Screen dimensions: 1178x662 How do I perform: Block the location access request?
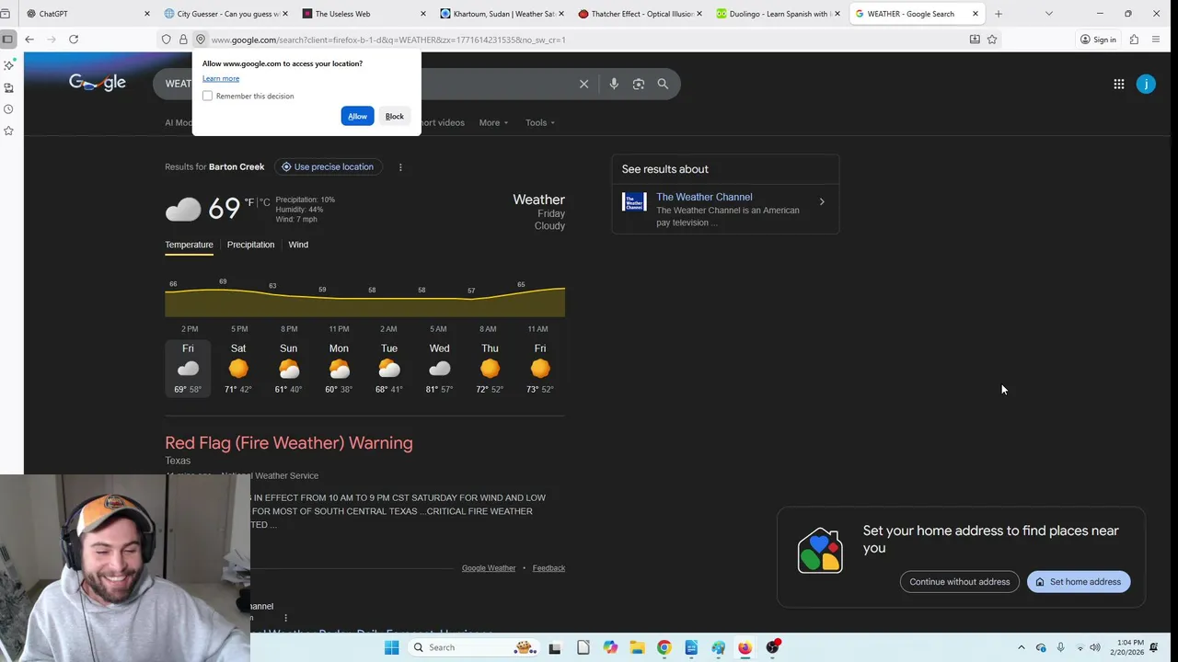tap(395, 116)
